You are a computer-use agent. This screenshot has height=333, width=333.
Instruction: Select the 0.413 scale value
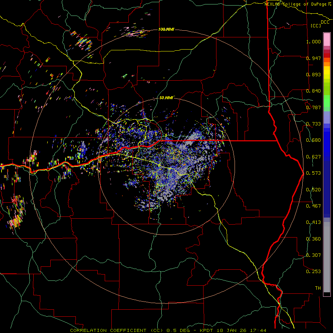tap(313, 222)
